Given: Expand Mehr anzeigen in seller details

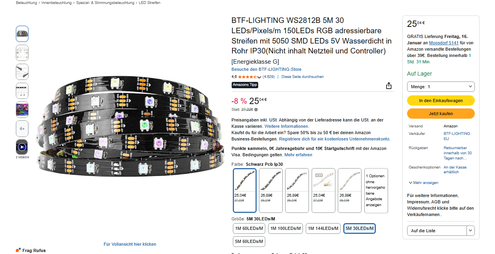Looking at the screenshot, I should point(423,183).
